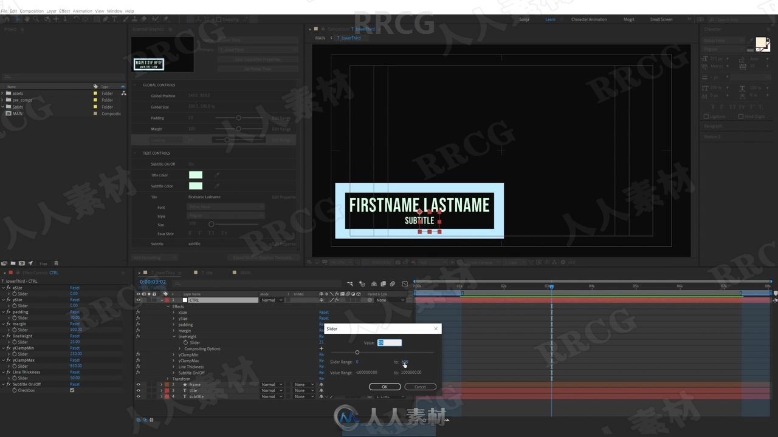Open the composition mini-flowchart in timeline
778x437 pixels.
[349, 283]
